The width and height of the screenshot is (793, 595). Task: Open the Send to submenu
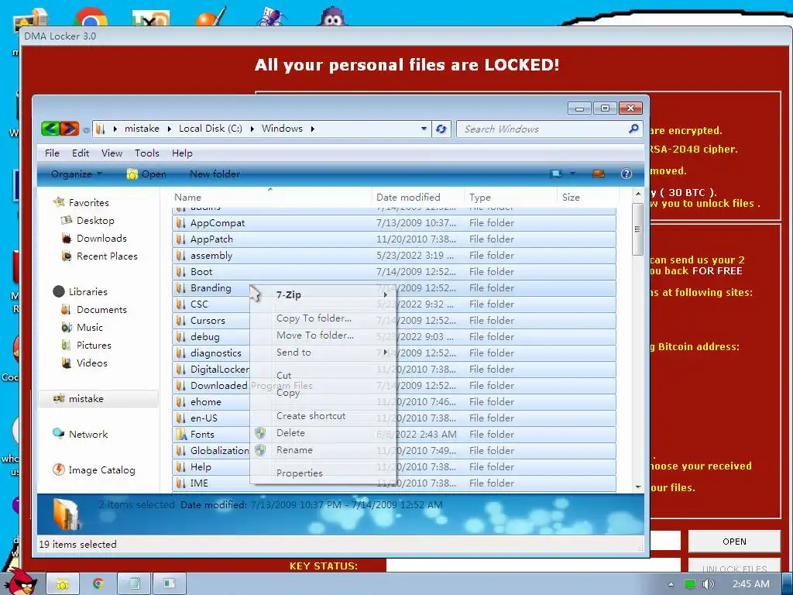(x=324, y=353)
